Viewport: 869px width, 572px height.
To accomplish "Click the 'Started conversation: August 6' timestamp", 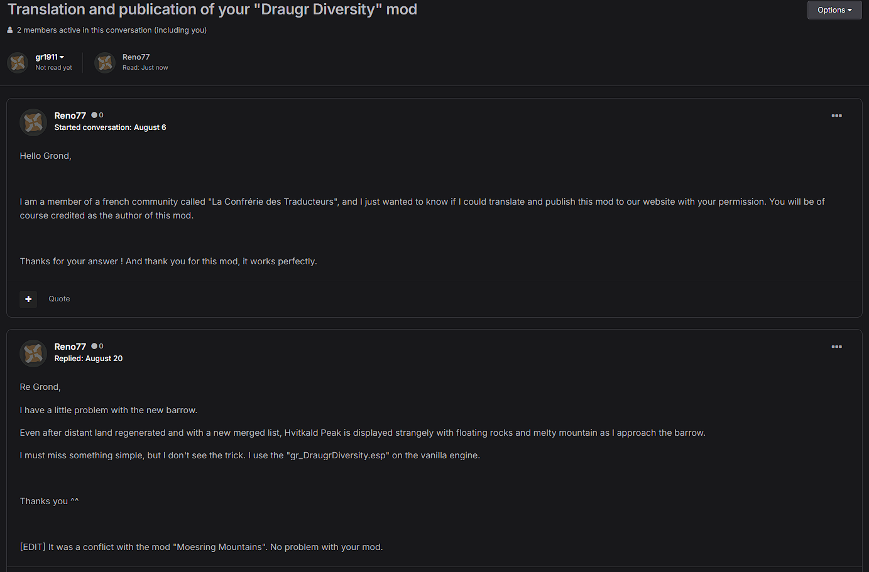I will [x=110, y=127].
